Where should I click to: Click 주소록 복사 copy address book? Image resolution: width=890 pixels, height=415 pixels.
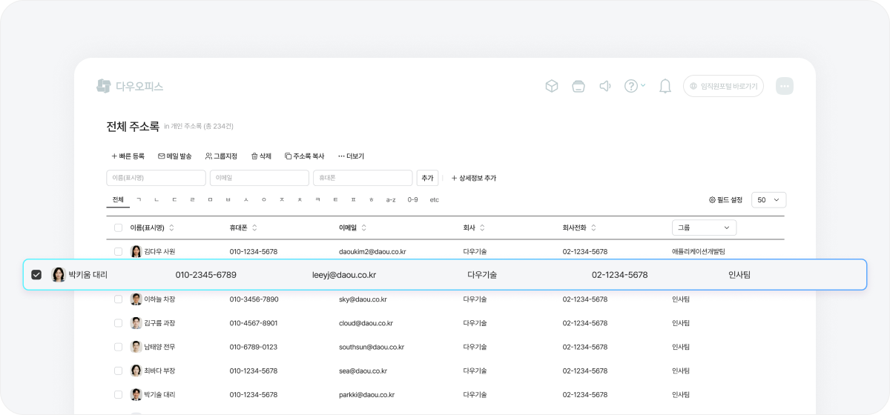point(305,156)
